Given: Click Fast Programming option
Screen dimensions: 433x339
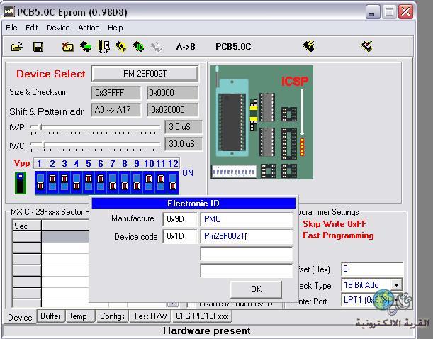Looking at the screenshot, I should tap(338, 235).
